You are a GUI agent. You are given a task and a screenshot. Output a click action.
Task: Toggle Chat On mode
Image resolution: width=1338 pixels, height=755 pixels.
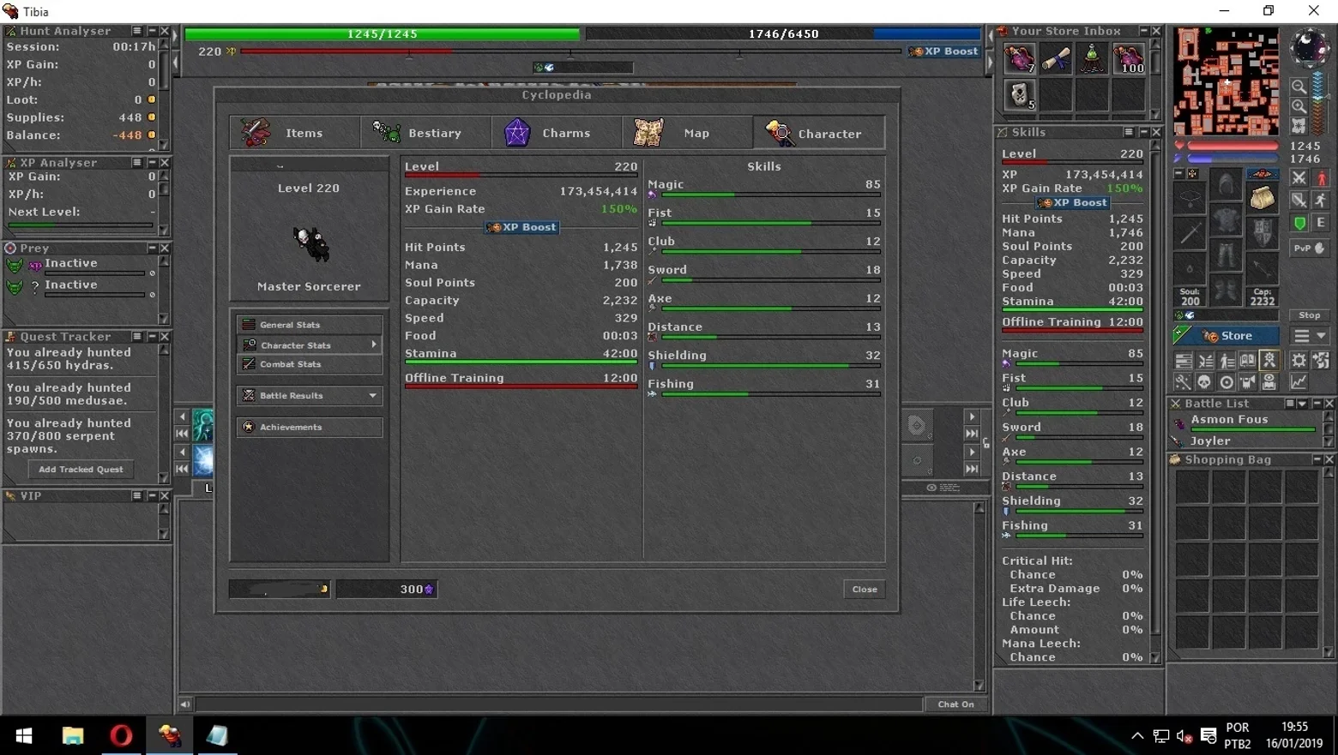coord(955,704)
